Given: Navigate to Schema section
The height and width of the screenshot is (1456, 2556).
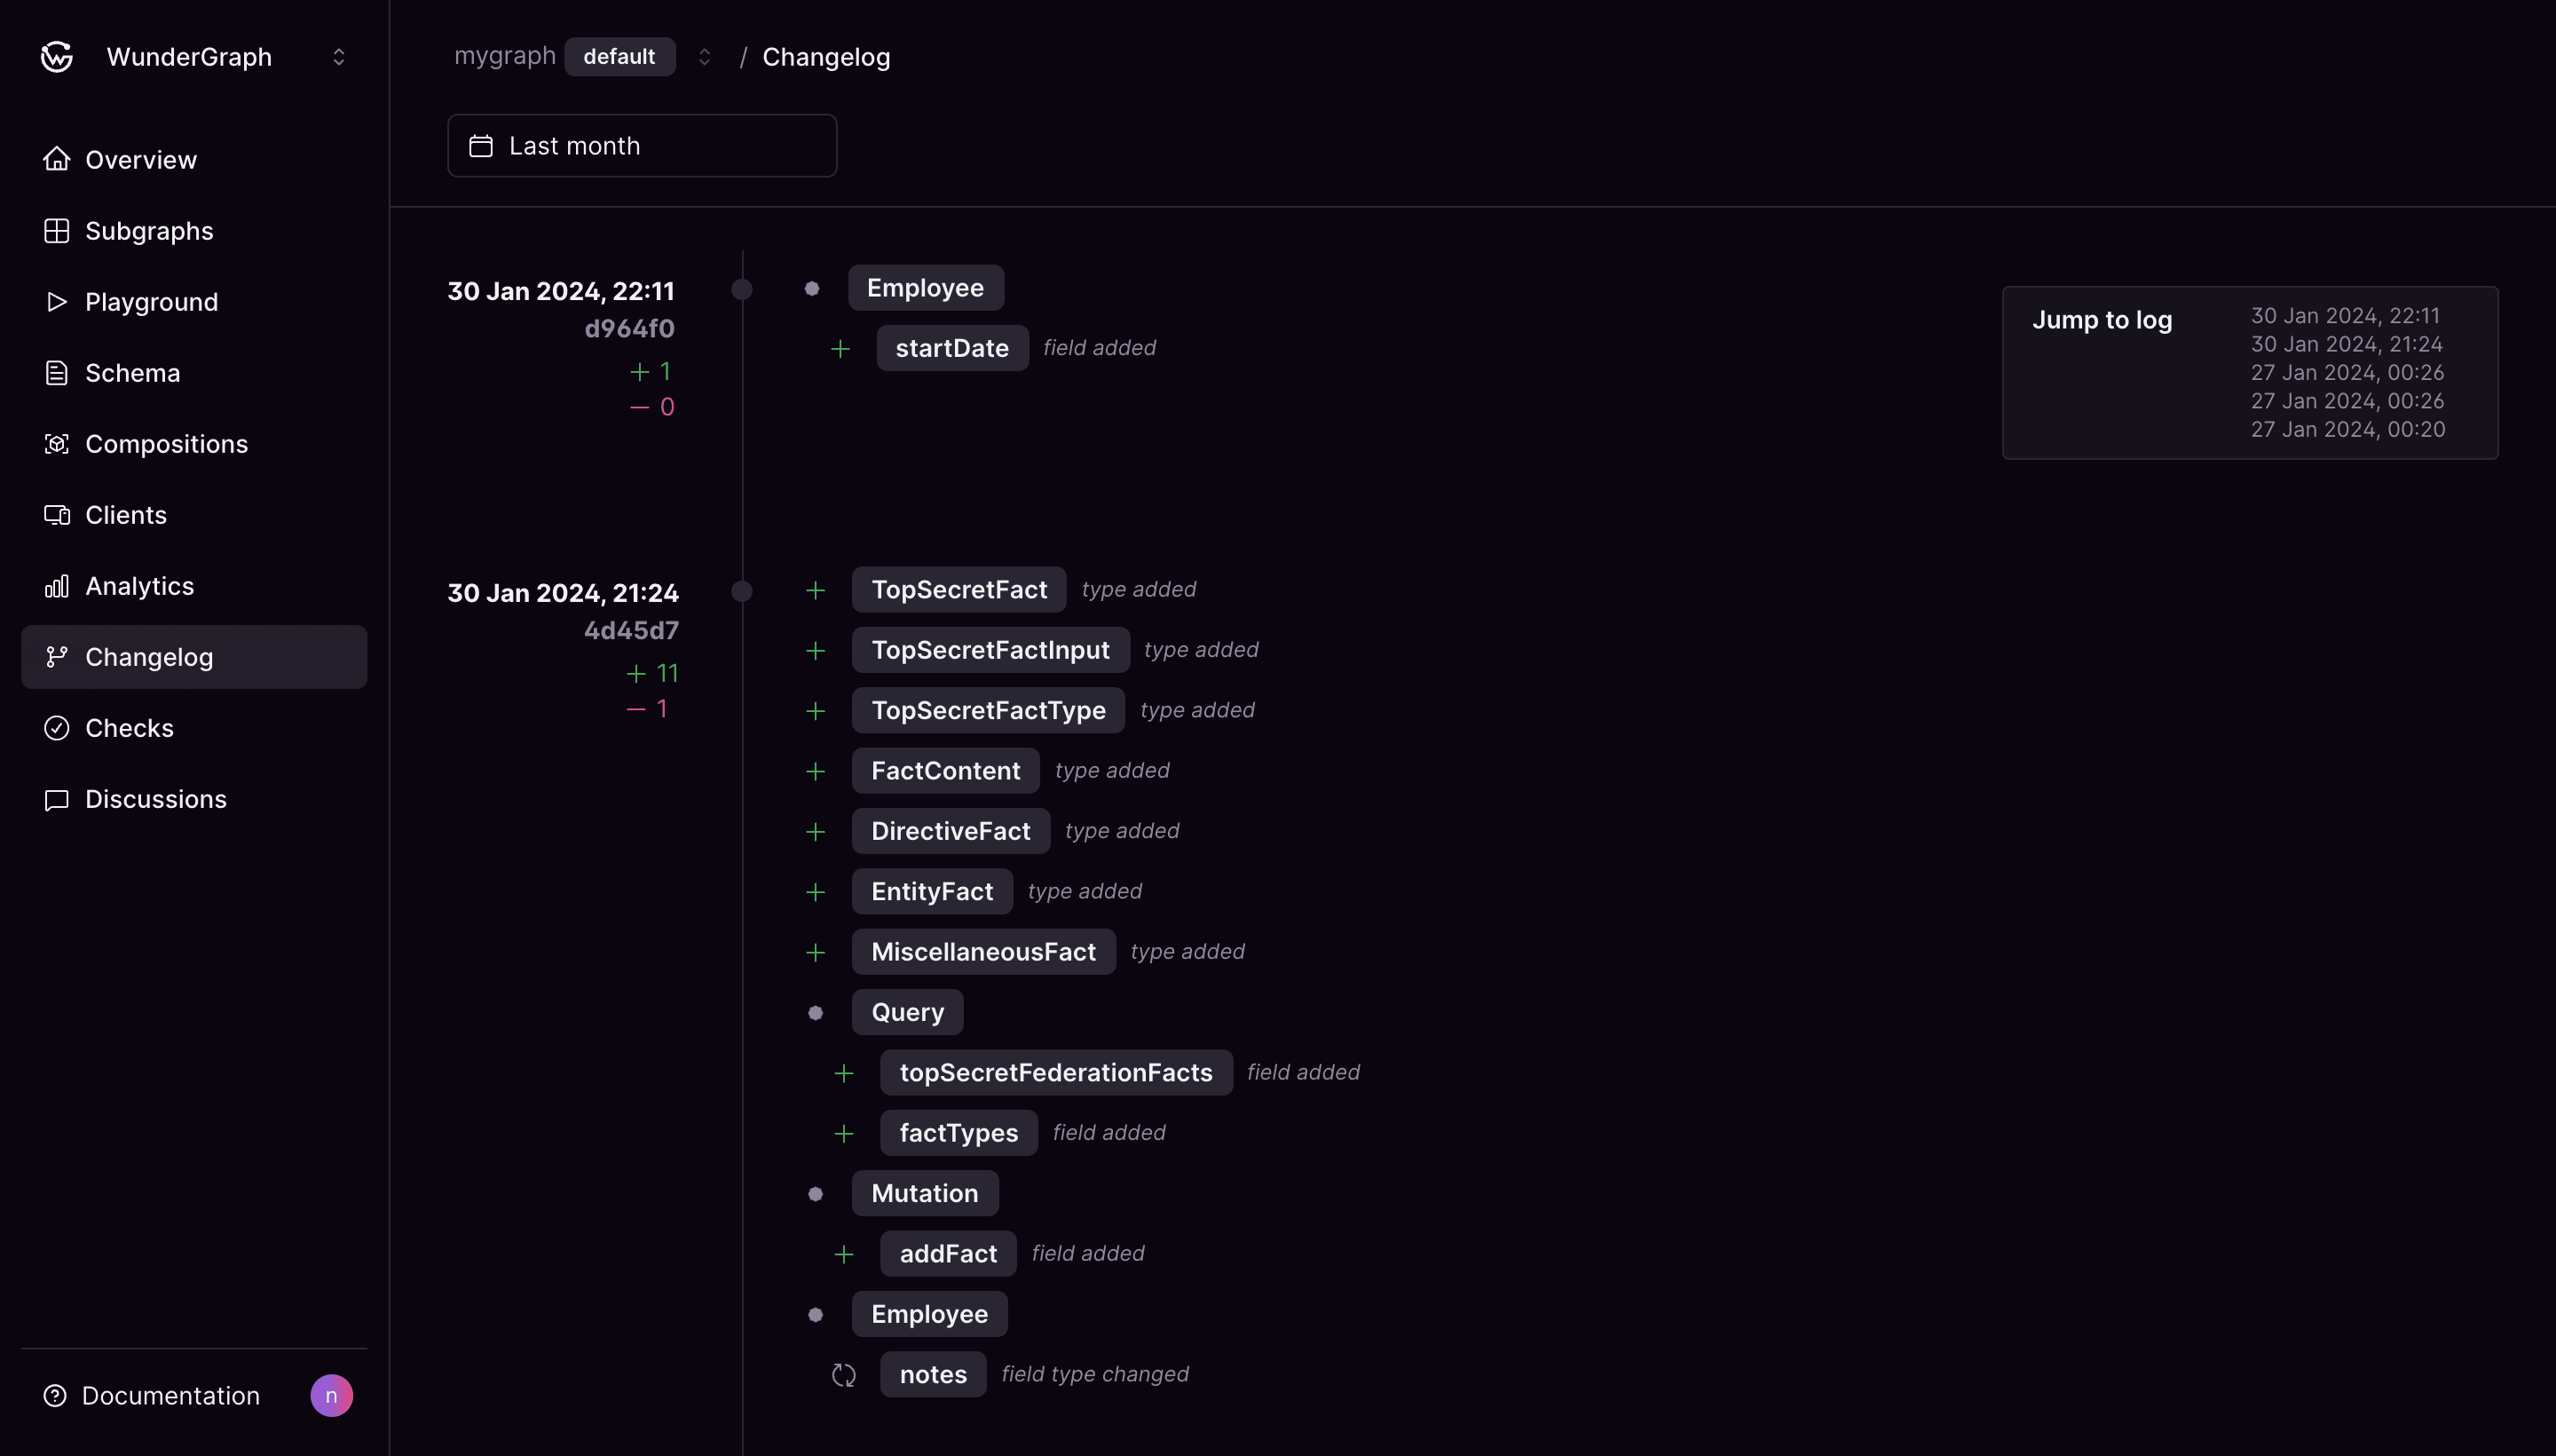Looking at the screenshot, I should pyautogui.click(x=131, y=372).
